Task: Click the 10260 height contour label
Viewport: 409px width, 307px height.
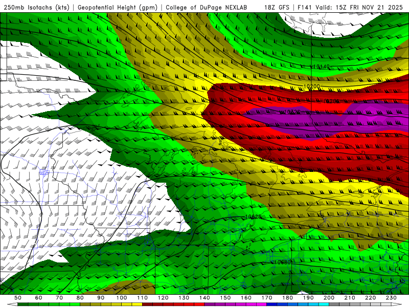Action: [x=331, y=101]
